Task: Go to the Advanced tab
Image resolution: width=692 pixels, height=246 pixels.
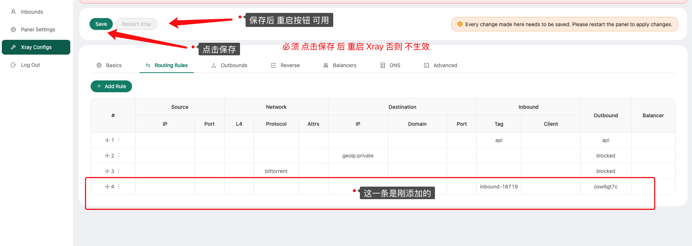Action: pos(440,65)
